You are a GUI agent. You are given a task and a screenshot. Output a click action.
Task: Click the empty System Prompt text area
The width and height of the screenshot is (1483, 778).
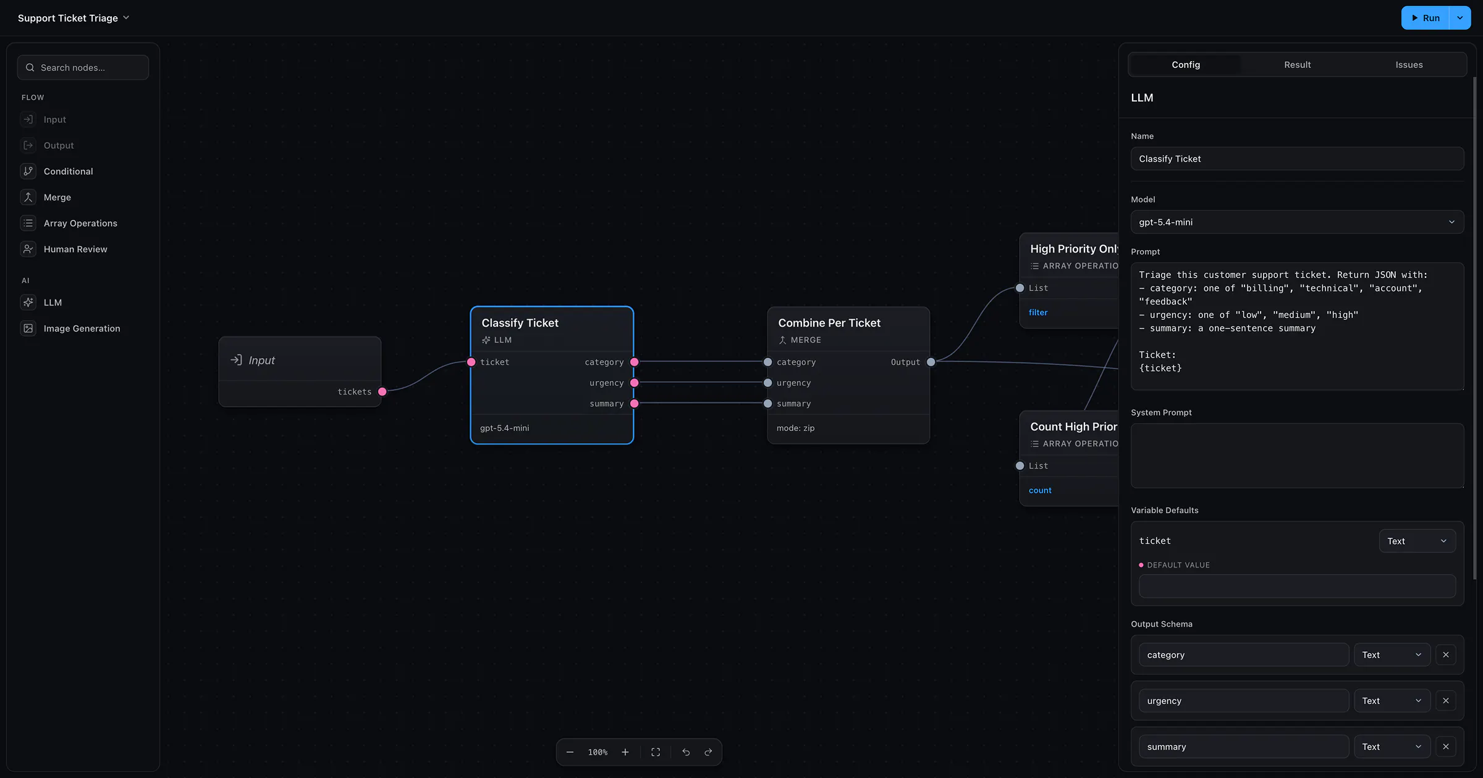click(1297, 456)
